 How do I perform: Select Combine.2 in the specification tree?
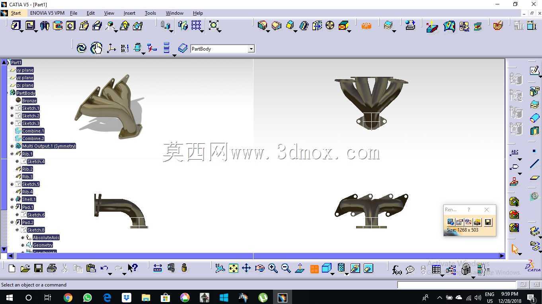coord(33,138)
